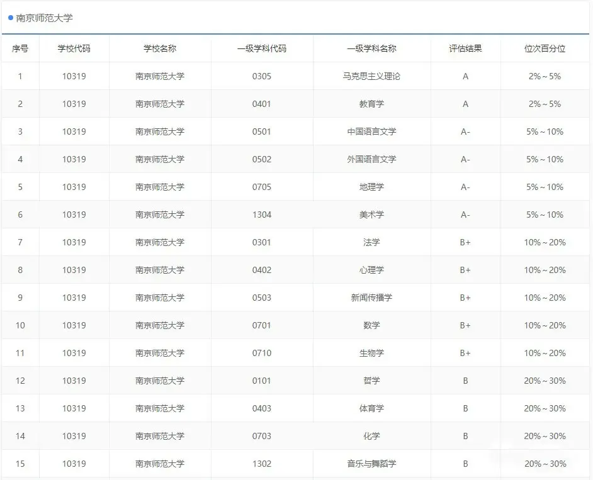Select subject code 1302
This screenshot has height=480, width=593.
click(x=262, y=464)
